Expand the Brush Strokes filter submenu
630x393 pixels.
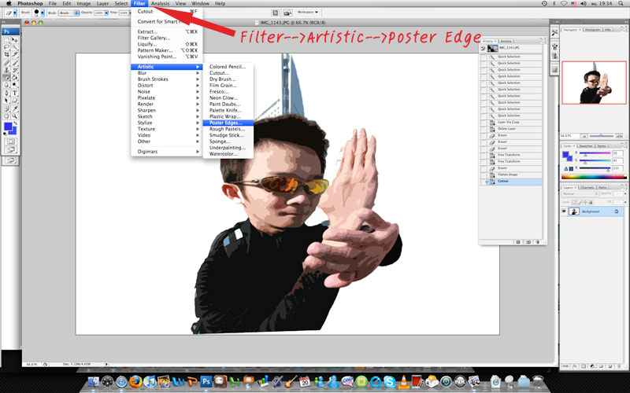[x=167, y=79]
